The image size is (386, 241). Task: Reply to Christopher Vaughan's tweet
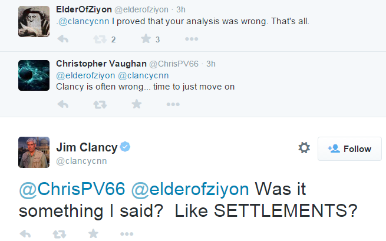pos(64,104)
